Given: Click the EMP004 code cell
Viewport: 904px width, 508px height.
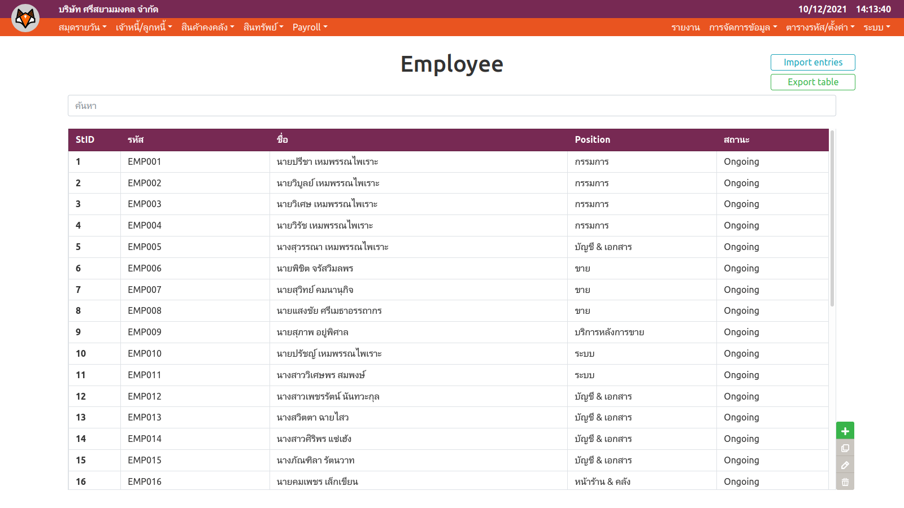Looking at the screenshot, I should point(195,225).
